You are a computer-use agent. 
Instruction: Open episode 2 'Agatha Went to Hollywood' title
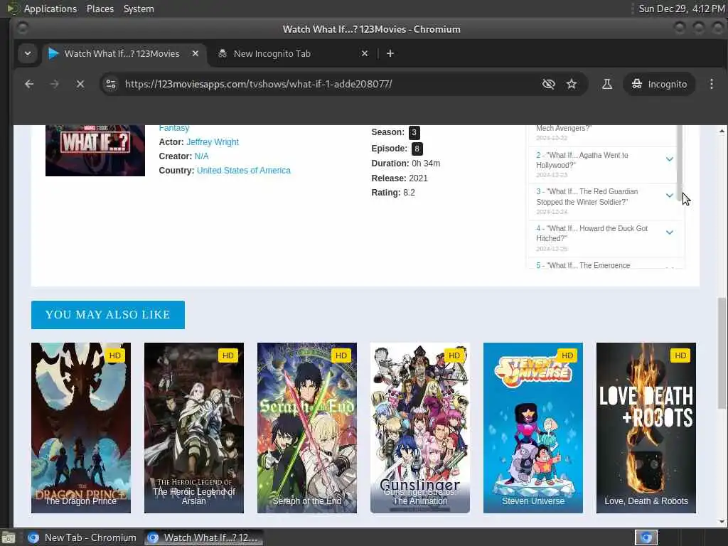pos(582,160)
